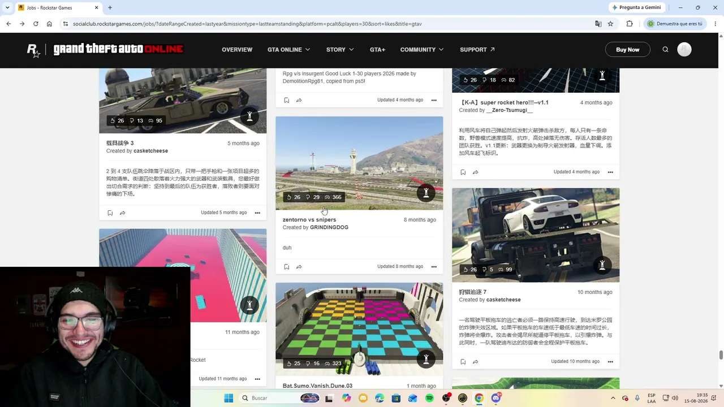The height and width of the screenshot is (407, 724).
Task: Share the zentorno vs snipers job
Action: (299, 267)
